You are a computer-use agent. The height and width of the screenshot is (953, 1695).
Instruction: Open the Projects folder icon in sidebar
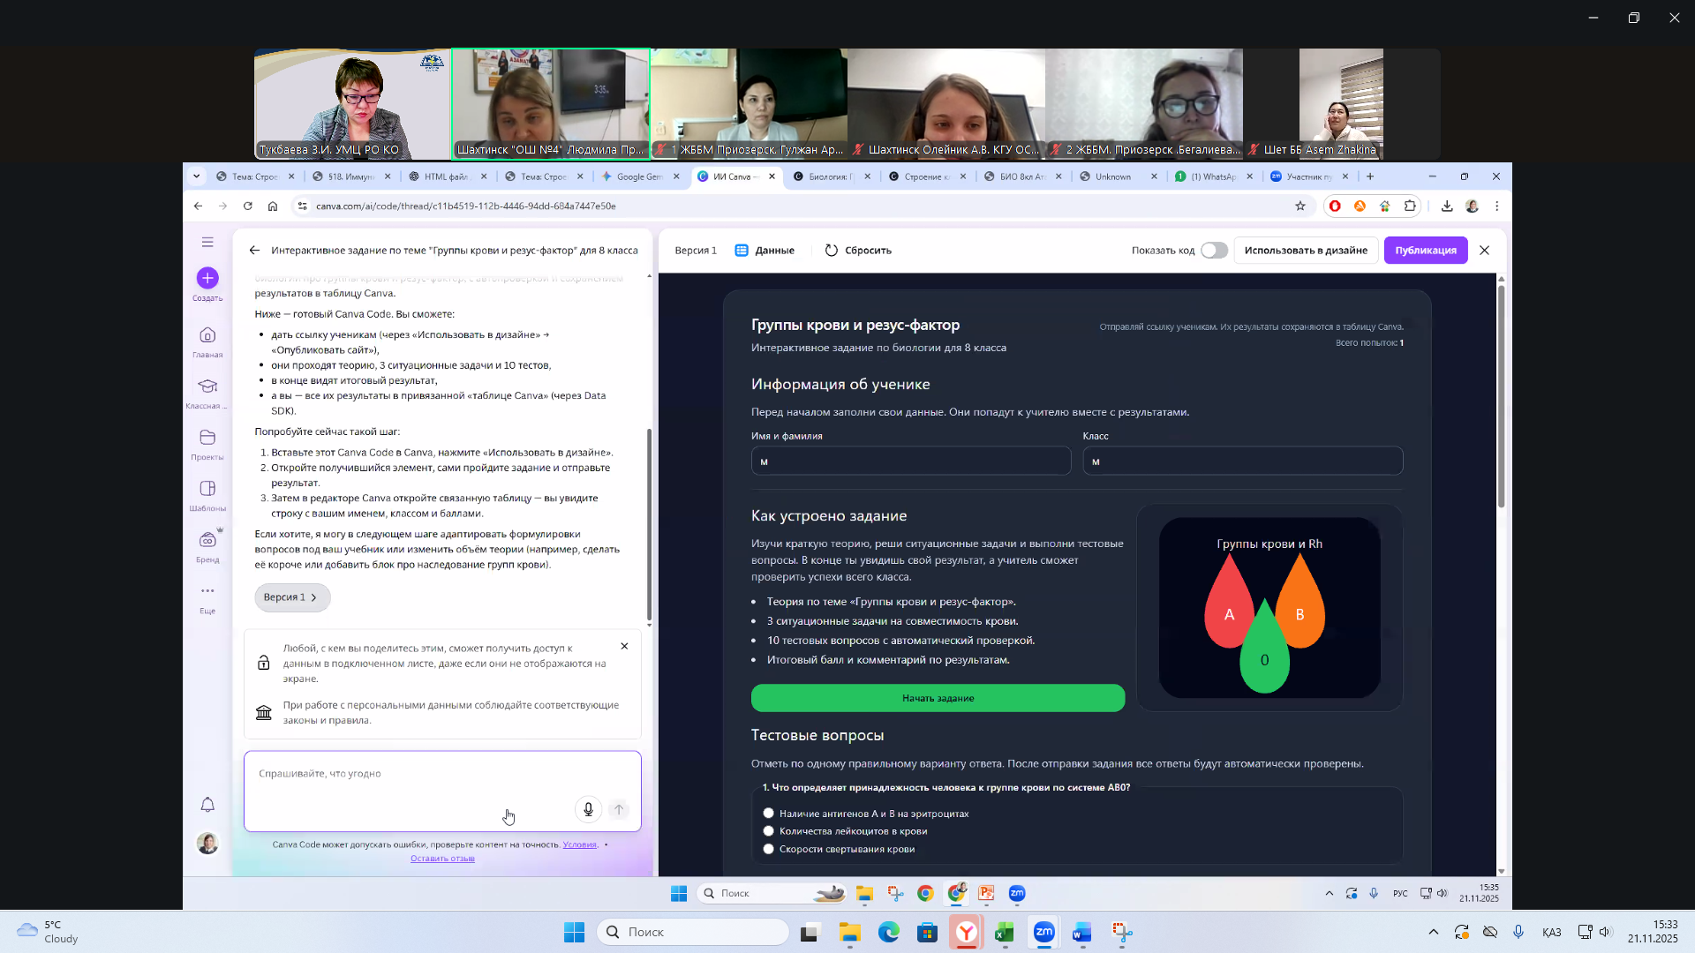tap(207, 438)
